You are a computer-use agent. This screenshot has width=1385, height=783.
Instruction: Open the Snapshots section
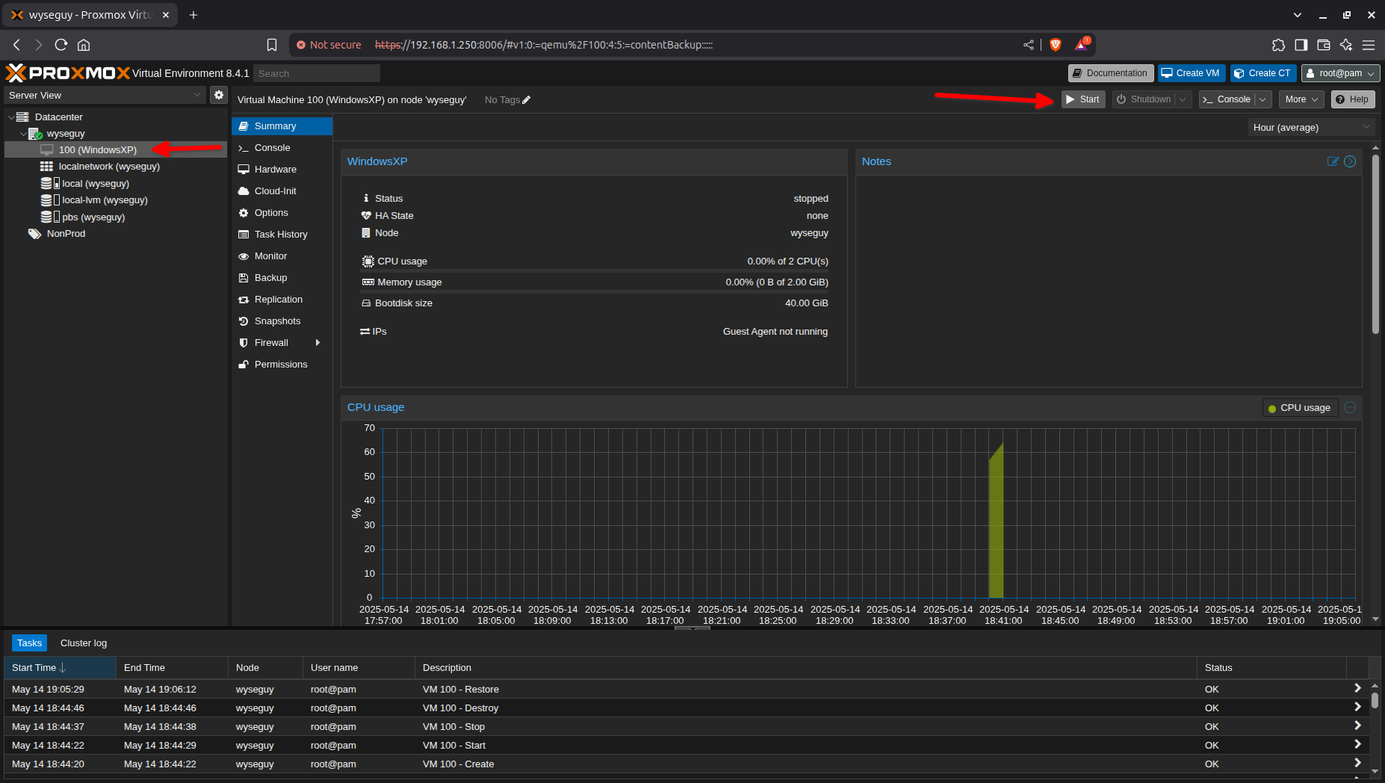pos(282,321)
